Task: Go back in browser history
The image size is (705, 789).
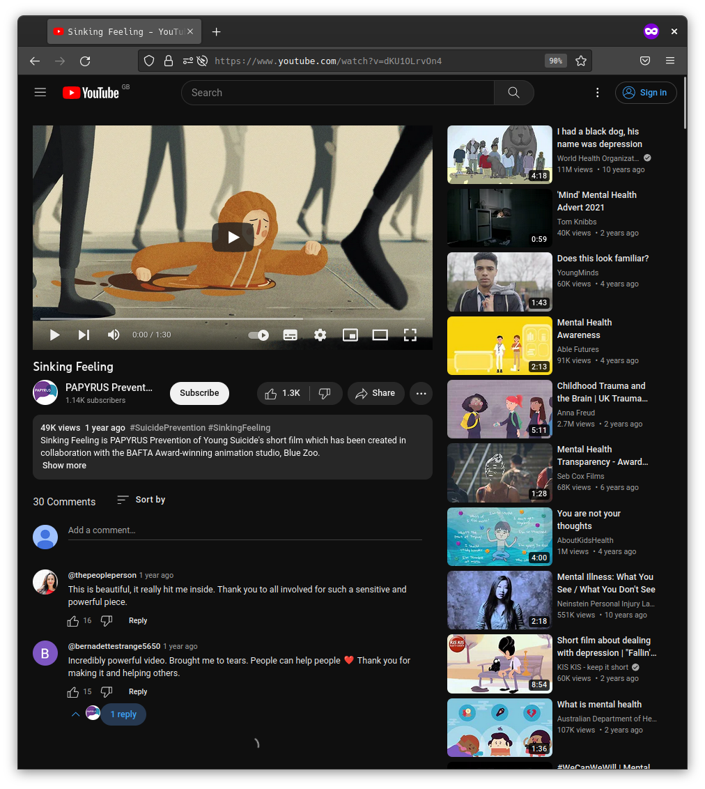Action: point(35,61)
